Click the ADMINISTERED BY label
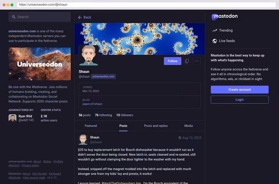Image resolution: width=279 pixels, height=184 pixels. click(x=21, y=110)
